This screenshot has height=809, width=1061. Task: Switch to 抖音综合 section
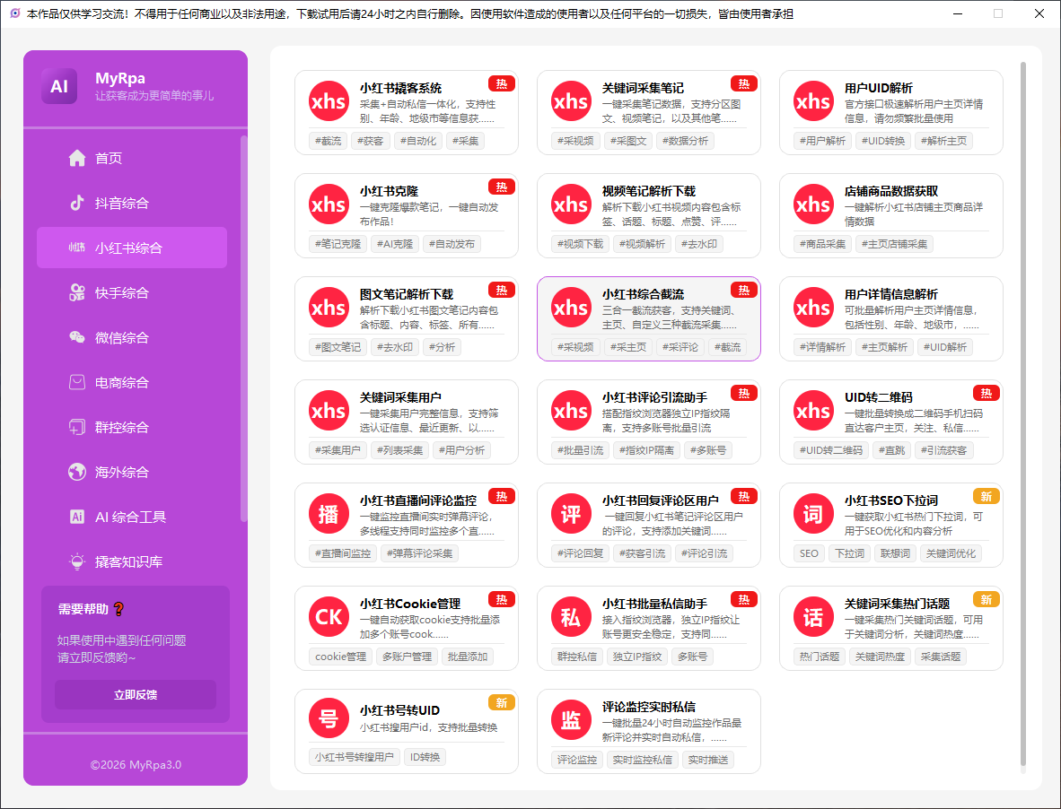[132, 203]
